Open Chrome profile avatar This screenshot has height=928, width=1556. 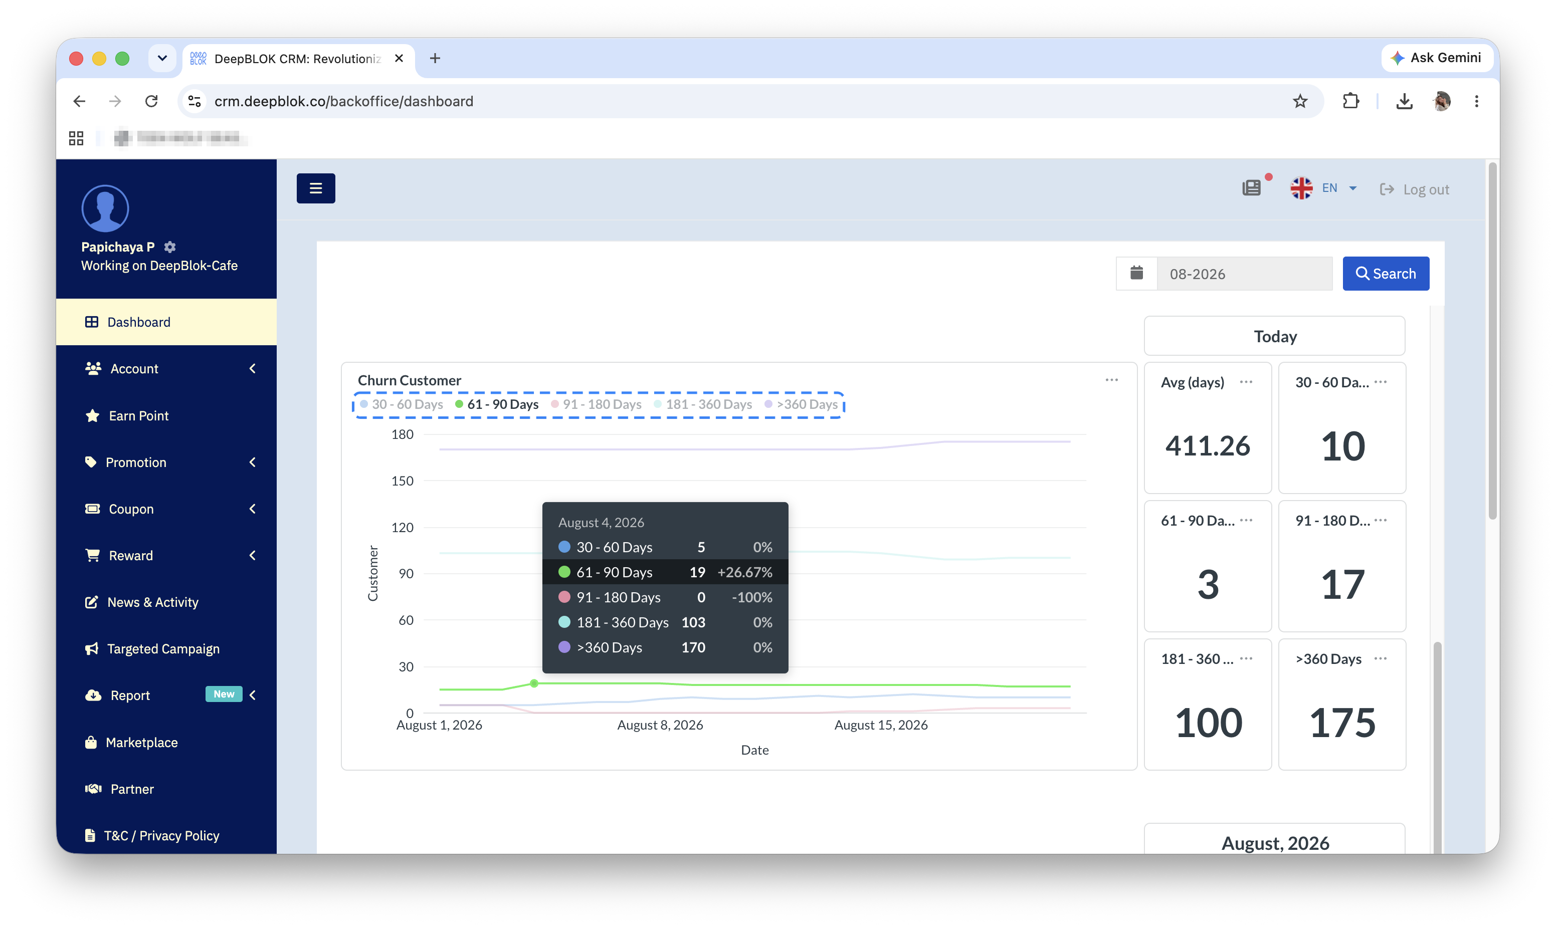point(1442,101)
